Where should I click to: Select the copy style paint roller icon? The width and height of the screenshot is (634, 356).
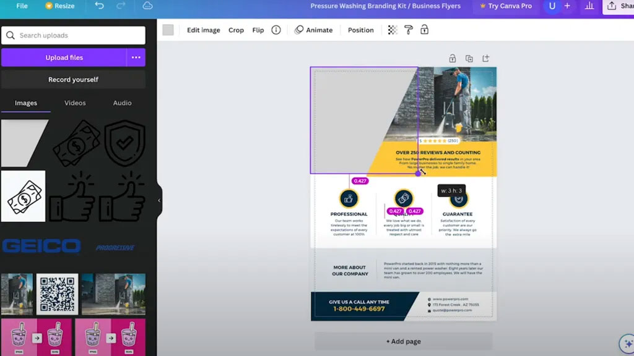pos(408,30)
